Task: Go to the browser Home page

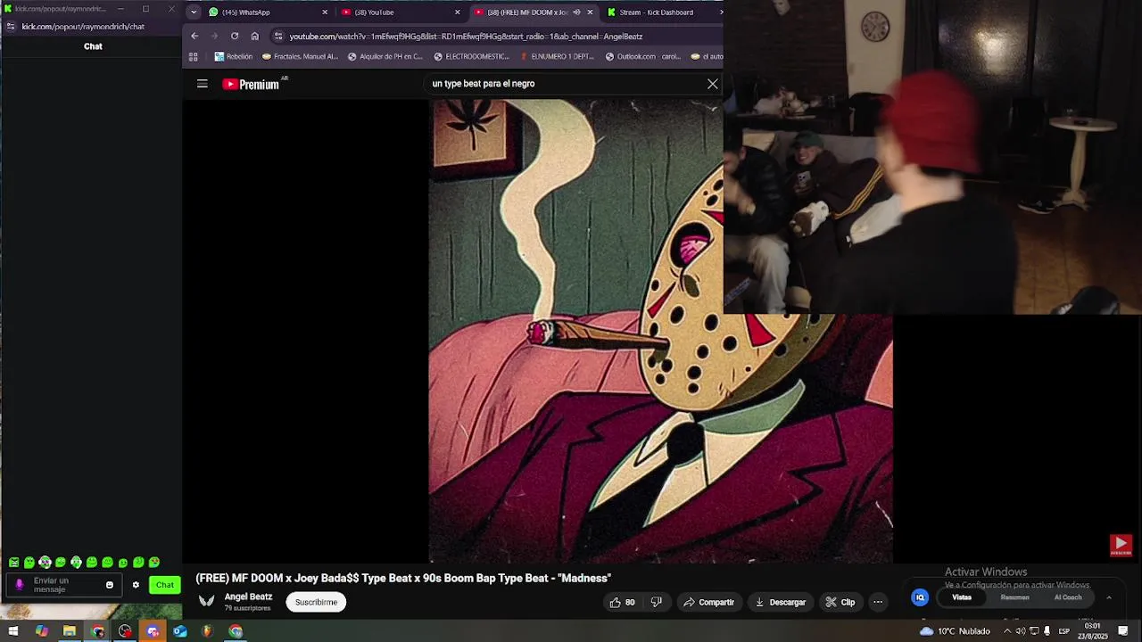Action: click(255, 36)
